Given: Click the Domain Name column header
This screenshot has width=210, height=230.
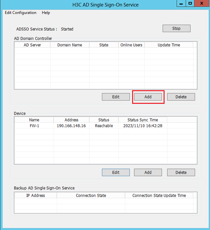Looking at the screenshot, I should [70, 45].
